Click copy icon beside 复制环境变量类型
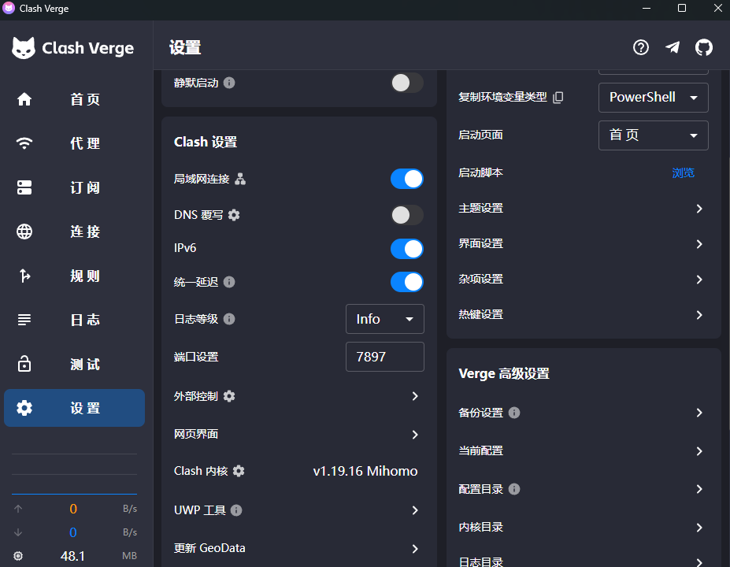The width and height of the screenshot is (730, 567). 558,97
